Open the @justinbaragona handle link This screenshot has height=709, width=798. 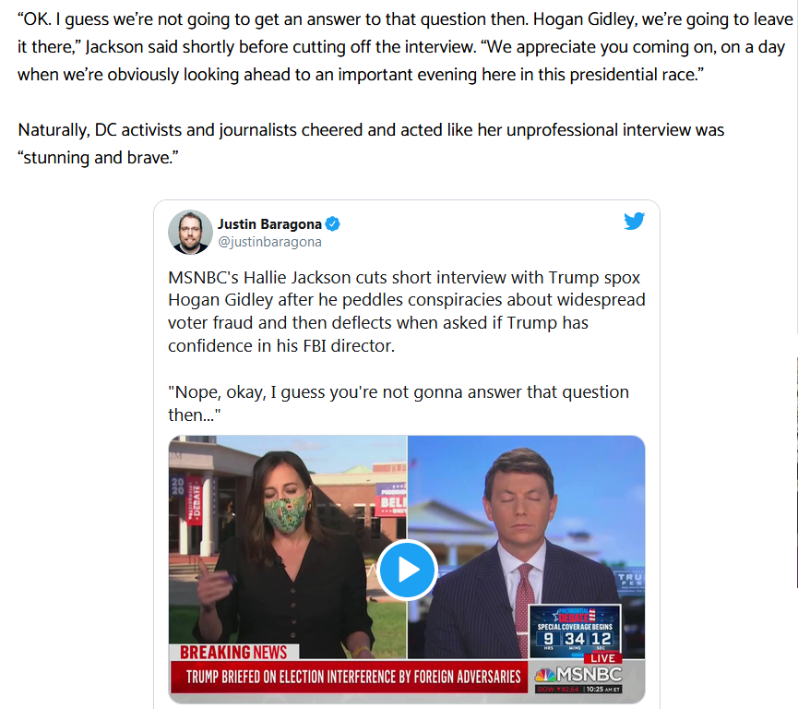[269, 242]
